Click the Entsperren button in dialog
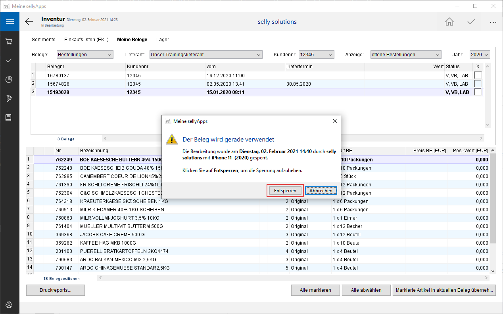 pos(285,191)
